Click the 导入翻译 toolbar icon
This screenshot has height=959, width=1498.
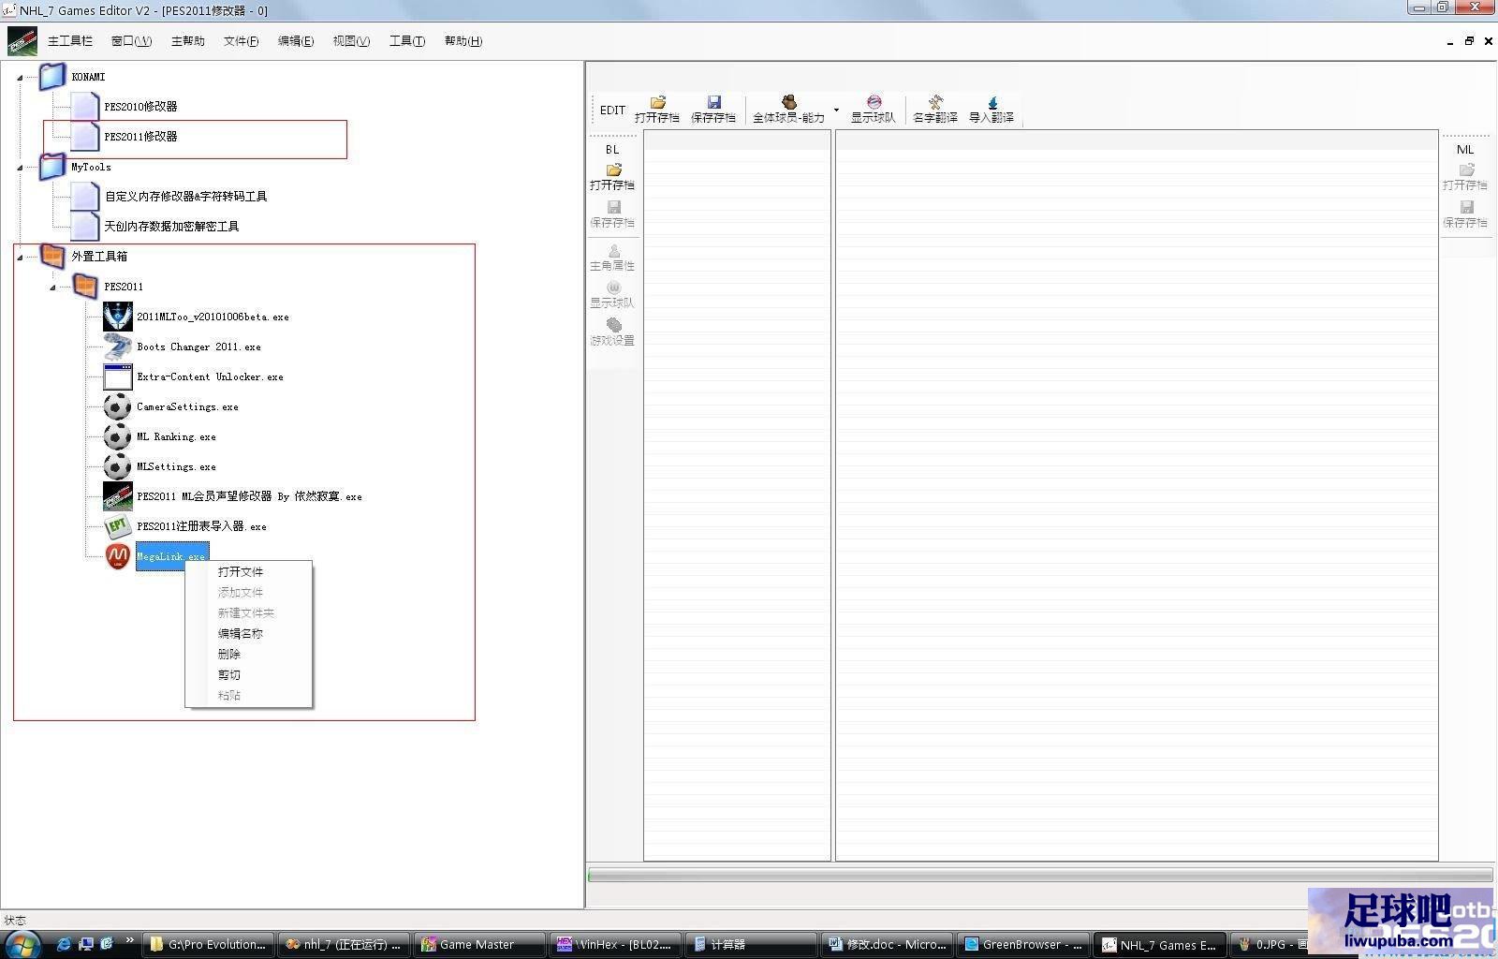click(x=991, y=110)
